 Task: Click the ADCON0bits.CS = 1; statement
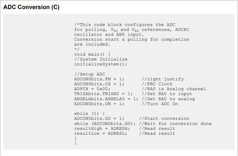pos(99,84)
